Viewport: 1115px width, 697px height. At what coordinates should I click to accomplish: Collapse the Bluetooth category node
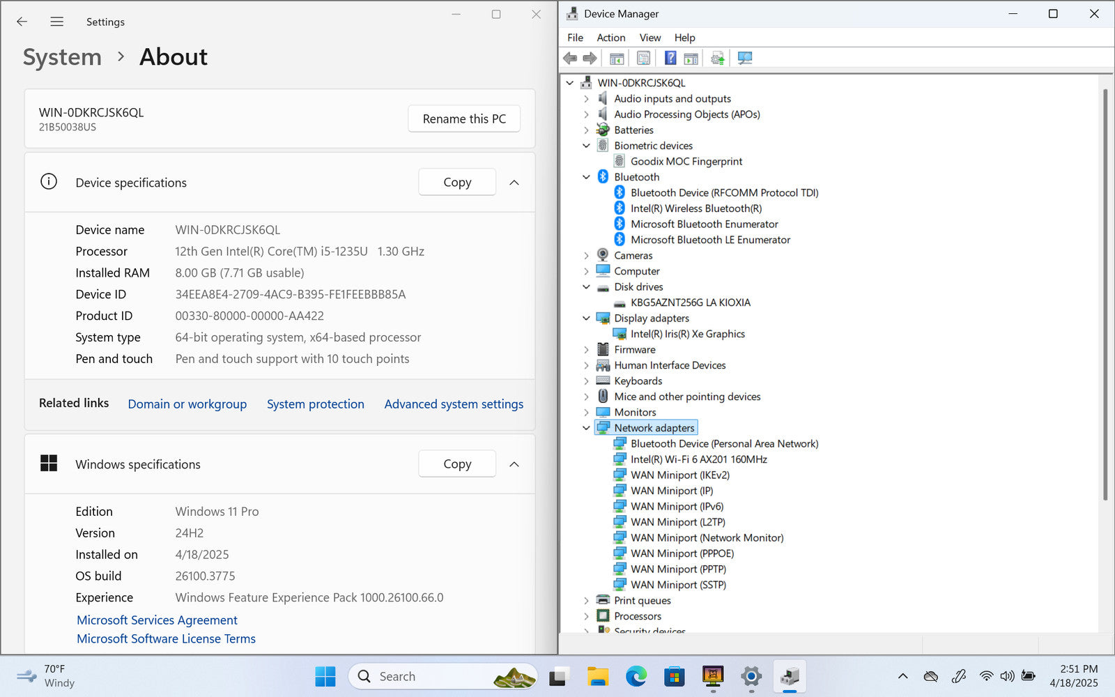(586, 177)
